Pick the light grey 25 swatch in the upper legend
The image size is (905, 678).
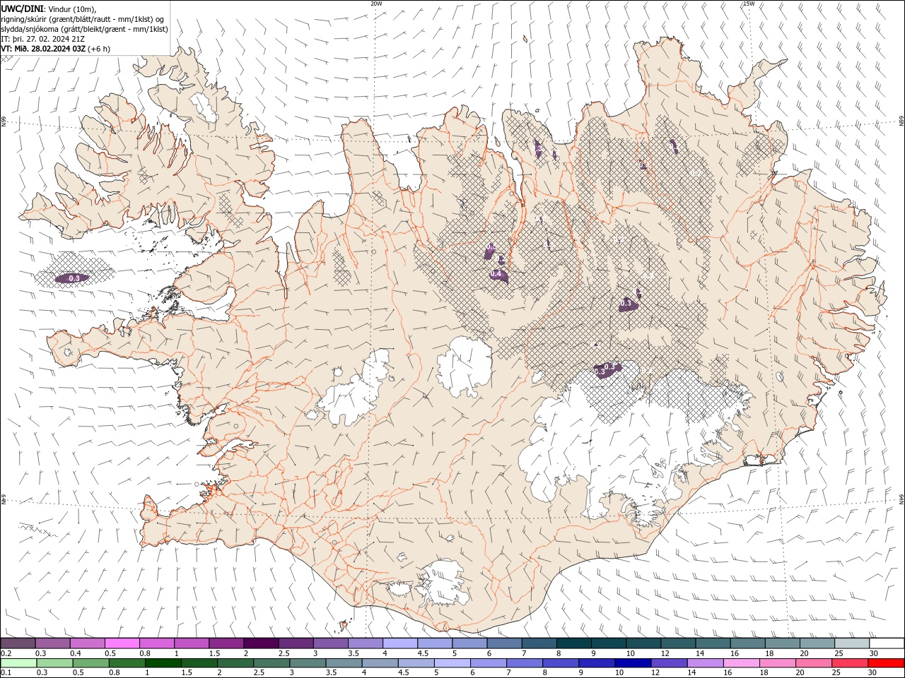[x=852, y=643]
